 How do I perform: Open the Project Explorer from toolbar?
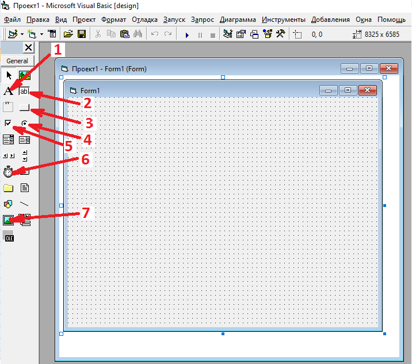point(227,34)
